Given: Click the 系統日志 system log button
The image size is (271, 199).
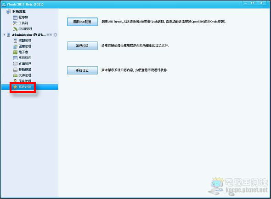Looking at the screenshot, I should pos(82,70).
